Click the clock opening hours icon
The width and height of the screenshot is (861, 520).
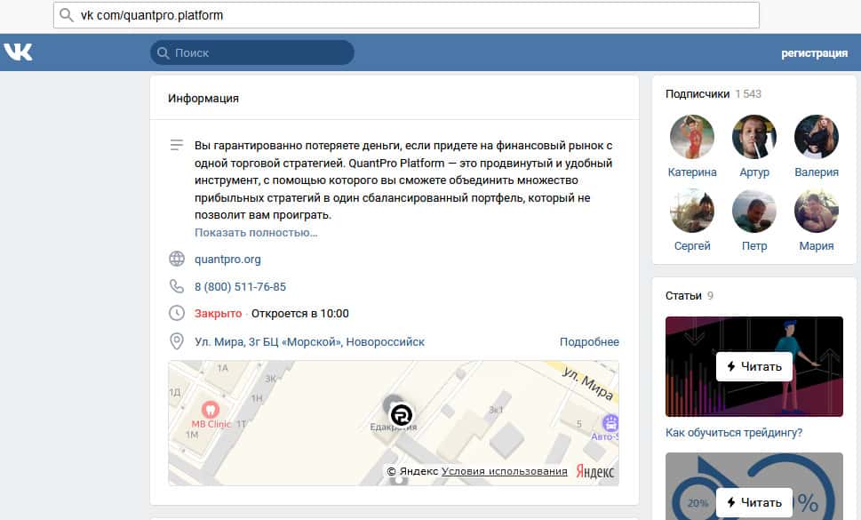click(177, 313)
